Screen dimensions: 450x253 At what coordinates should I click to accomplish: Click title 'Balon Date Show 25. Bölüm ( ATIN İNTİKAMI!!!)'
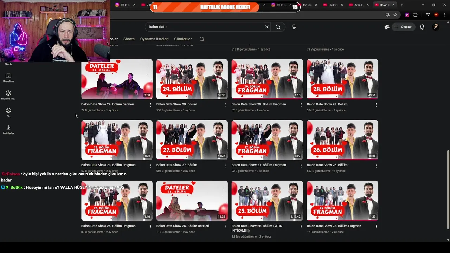257,228
